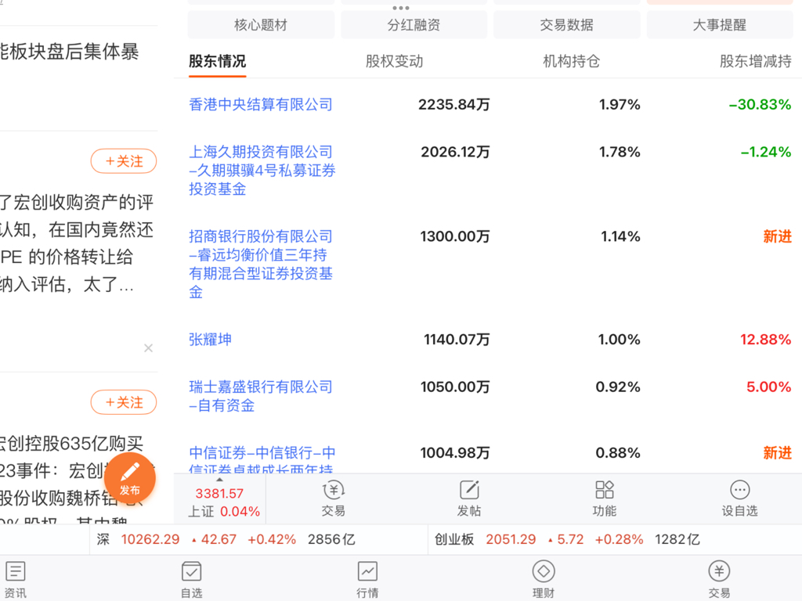Switch to 股东增减持 tab

tap(756, 62)
